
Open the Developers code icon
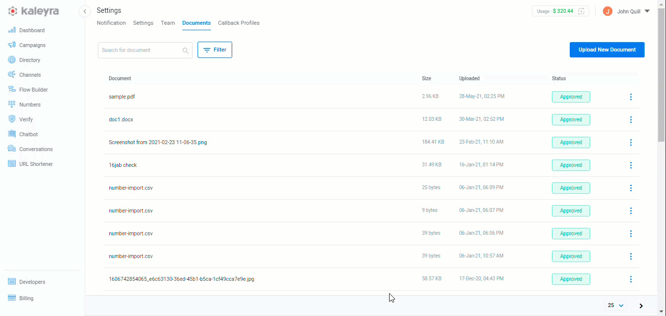(12, 282)
